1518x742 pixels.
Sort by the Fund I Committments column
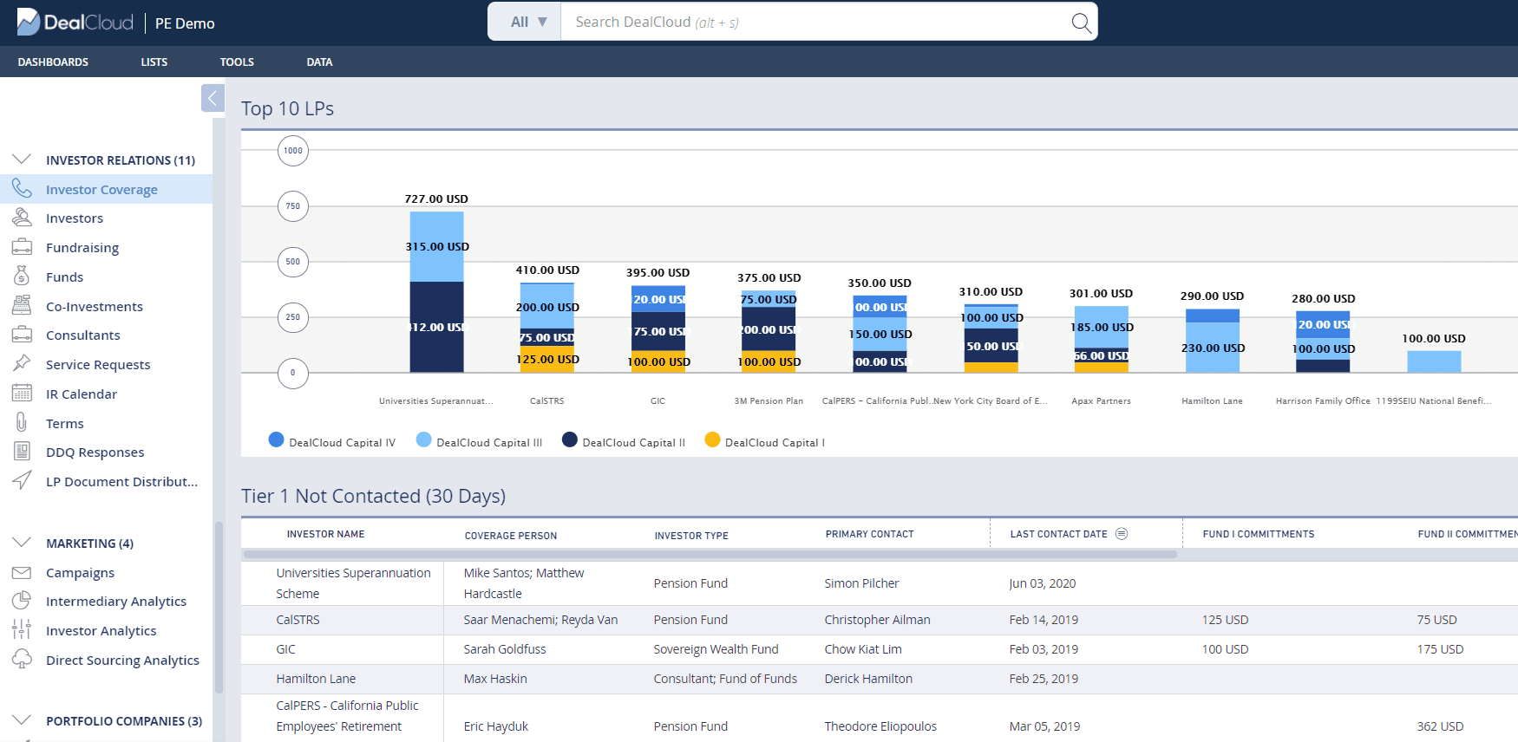point(1258,534)
